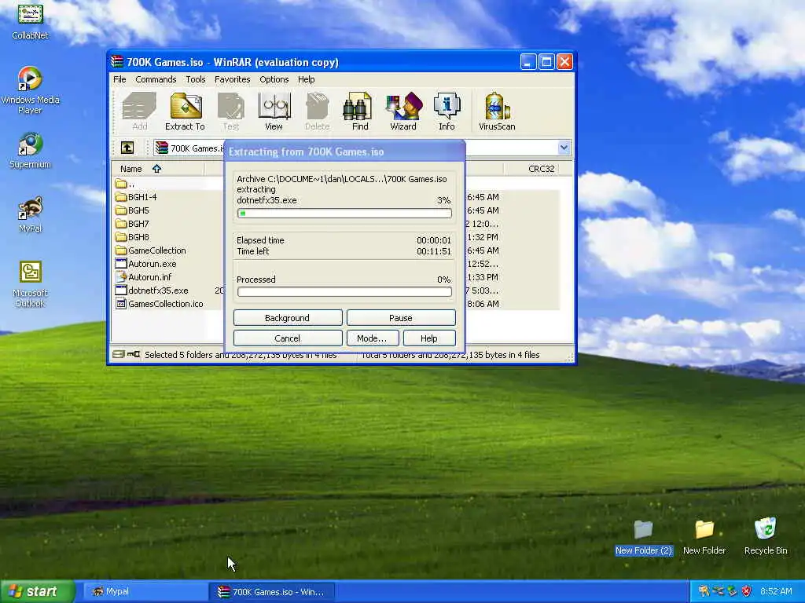Click the WinRAR title bar icon

(118, 62)
